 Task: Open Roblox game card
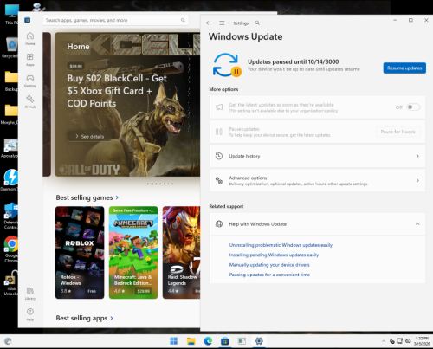coord(80,252)
